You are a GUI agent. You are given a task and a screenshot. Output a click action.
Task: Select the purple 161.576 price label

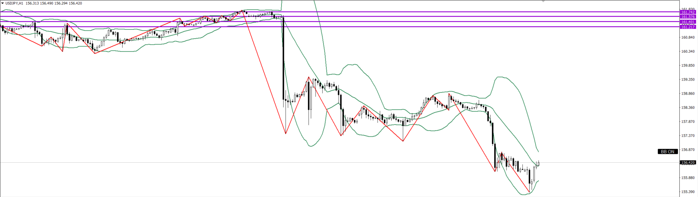[x=688, y=17]
